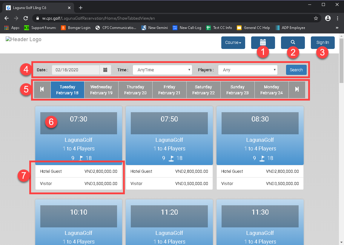The width and height of the screenshot is (344, 245).
Task: Open the Apps bookmark shortcut
Action: 12,28
